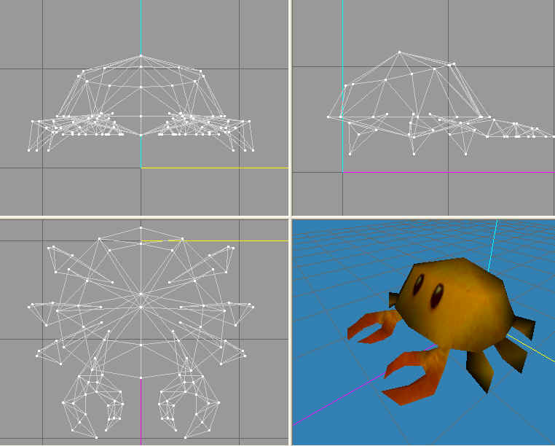Select the shell's peak vertex in side view

coord(400,52)
